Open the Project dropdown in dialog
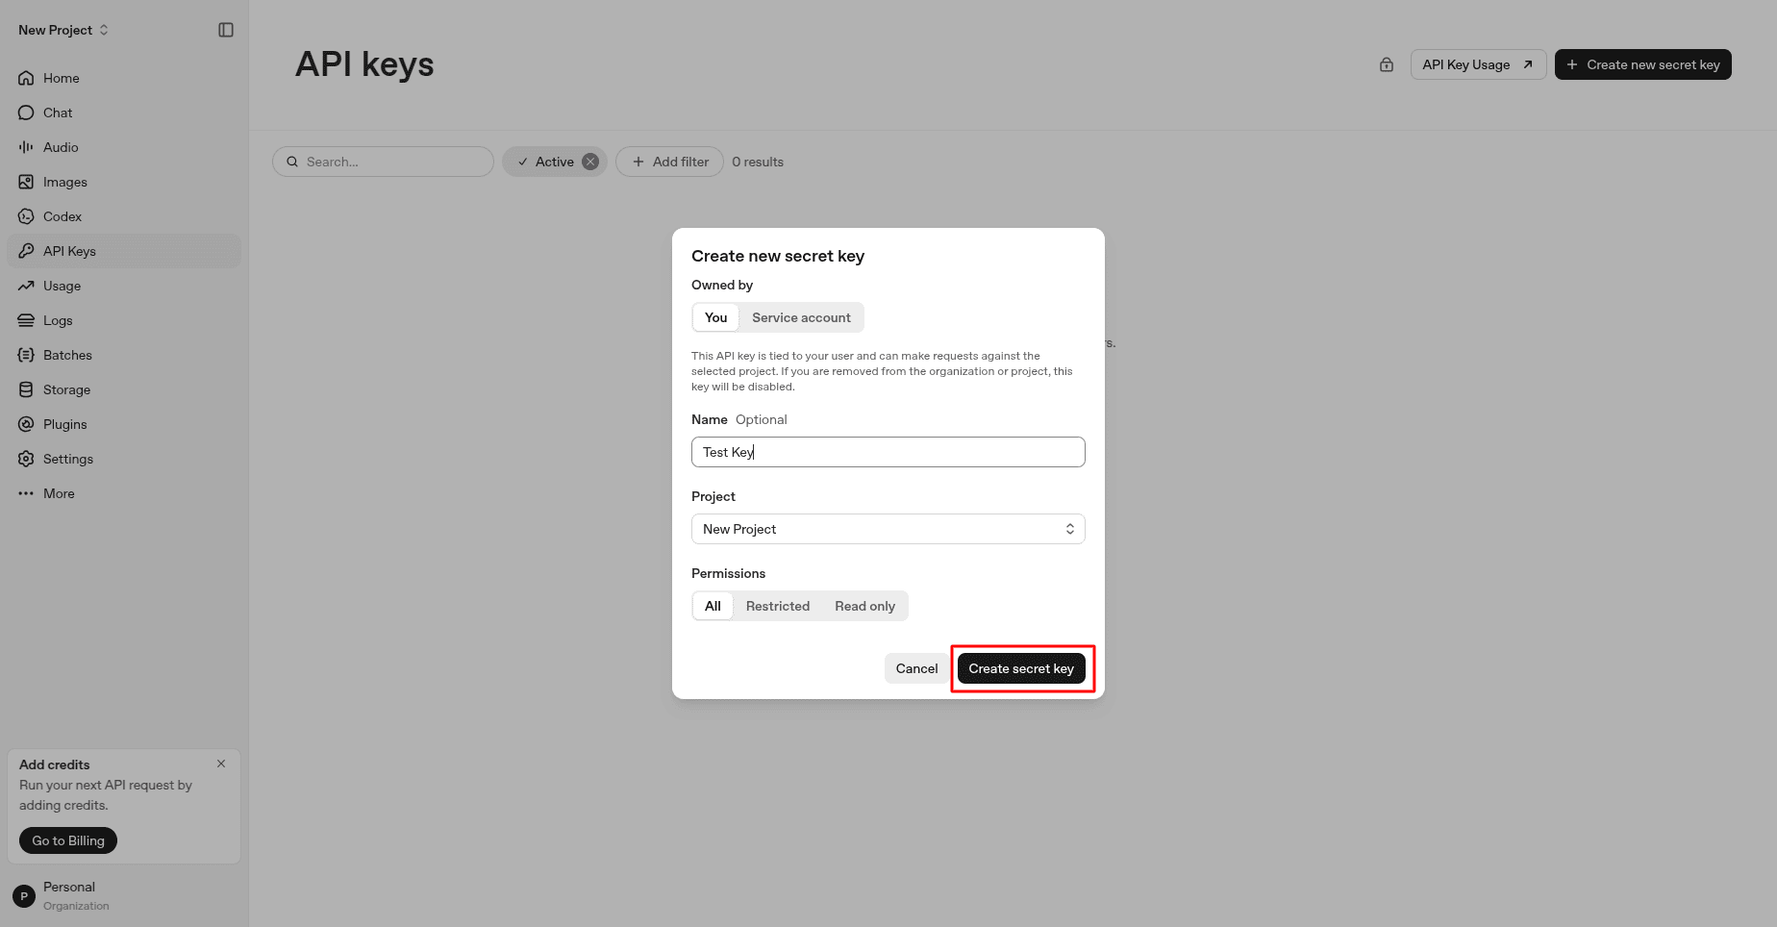 pos(888,529)
